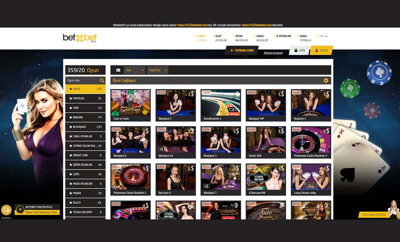This screenshot has height=242, width=400.
Task: Open the Blackjack 3 game
Action: [221, 142]
